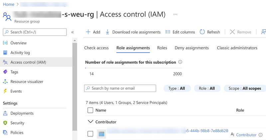Click the Role column header
The width and height of the screenshot is (266, 140).
click(240, 110)
